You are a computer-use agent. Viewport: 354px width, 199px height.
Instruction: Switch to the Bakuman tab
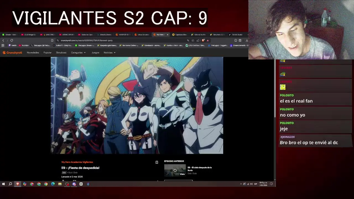pyautogui.click(x=217, y=35)
